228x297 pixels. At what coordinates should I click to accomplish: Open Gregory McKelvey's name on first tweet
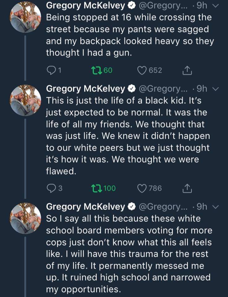86,6
